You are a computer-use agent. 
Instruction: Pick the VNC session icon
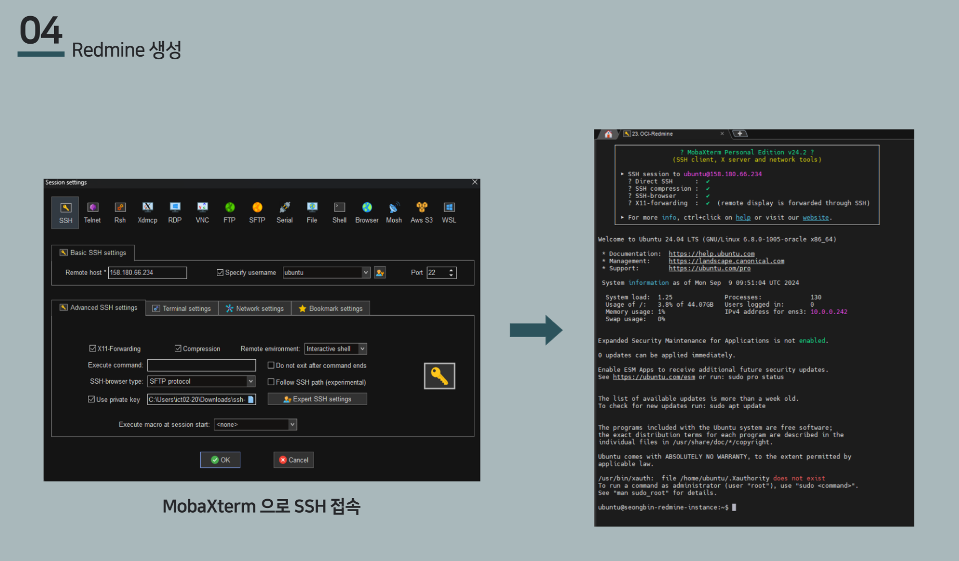(202, 213)
